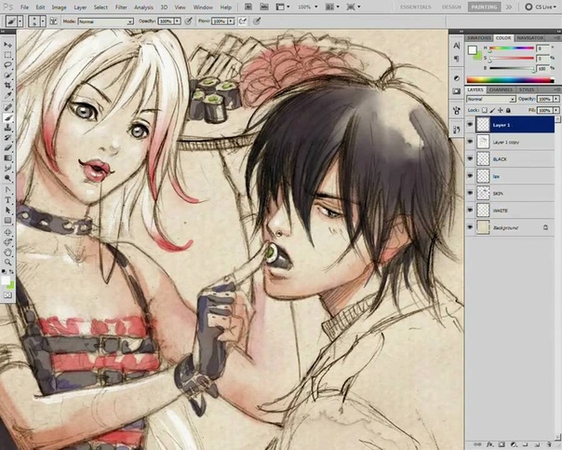Select the Brush tool in toolbox
562x450 pixels.
pyautogui.click(x=7, y=117)
